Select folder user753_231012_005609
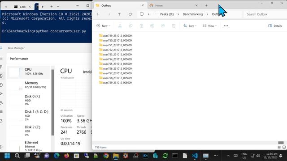Viewport: 287px width, 161px height. tap(115, 55)
